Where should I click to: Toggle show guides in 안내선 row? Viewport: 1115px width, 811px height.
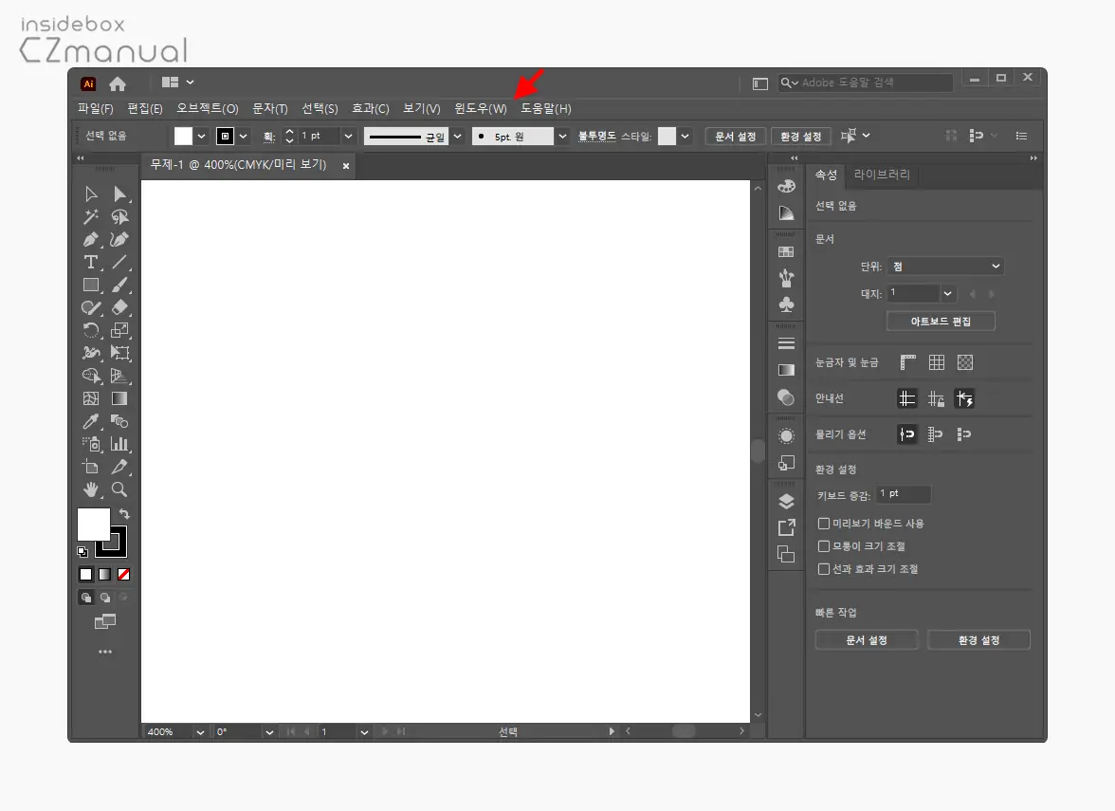tap(907, 398)
